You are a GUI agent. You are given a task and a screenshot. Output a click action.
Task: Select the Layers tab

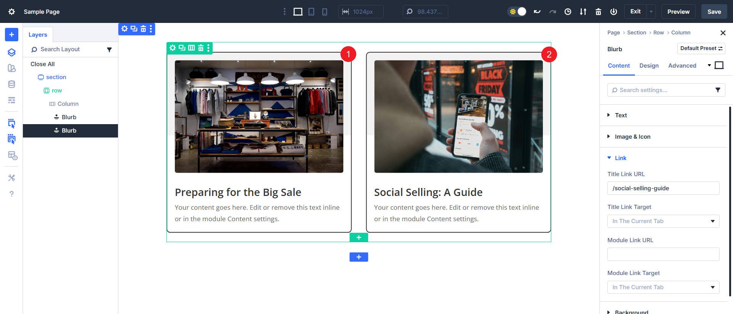coord(38,35)
